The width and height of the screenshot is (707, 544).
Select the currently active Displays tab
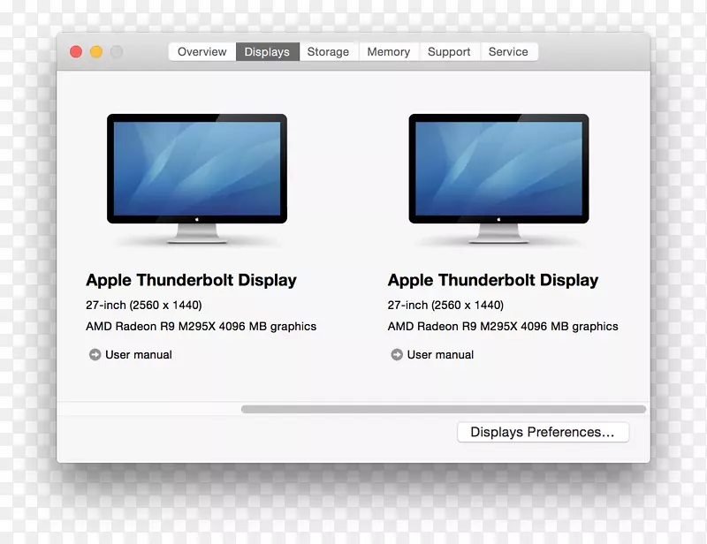(267, 51)
